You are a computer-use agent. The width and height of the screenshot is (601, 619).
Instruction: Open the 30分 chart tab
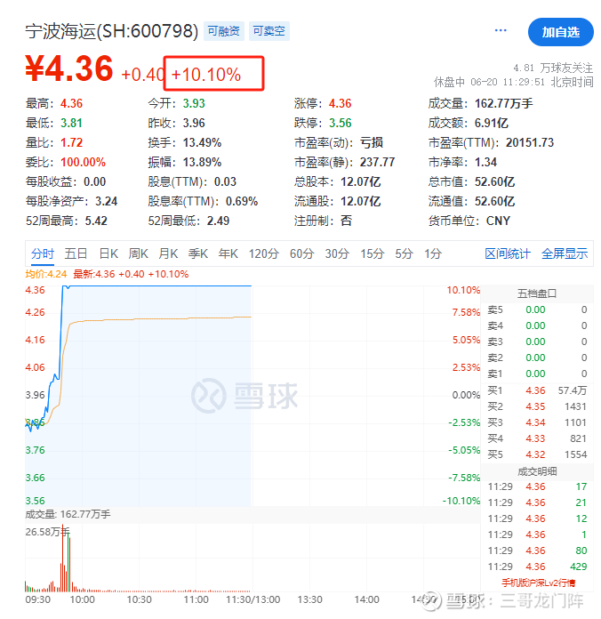click(337, 253)
